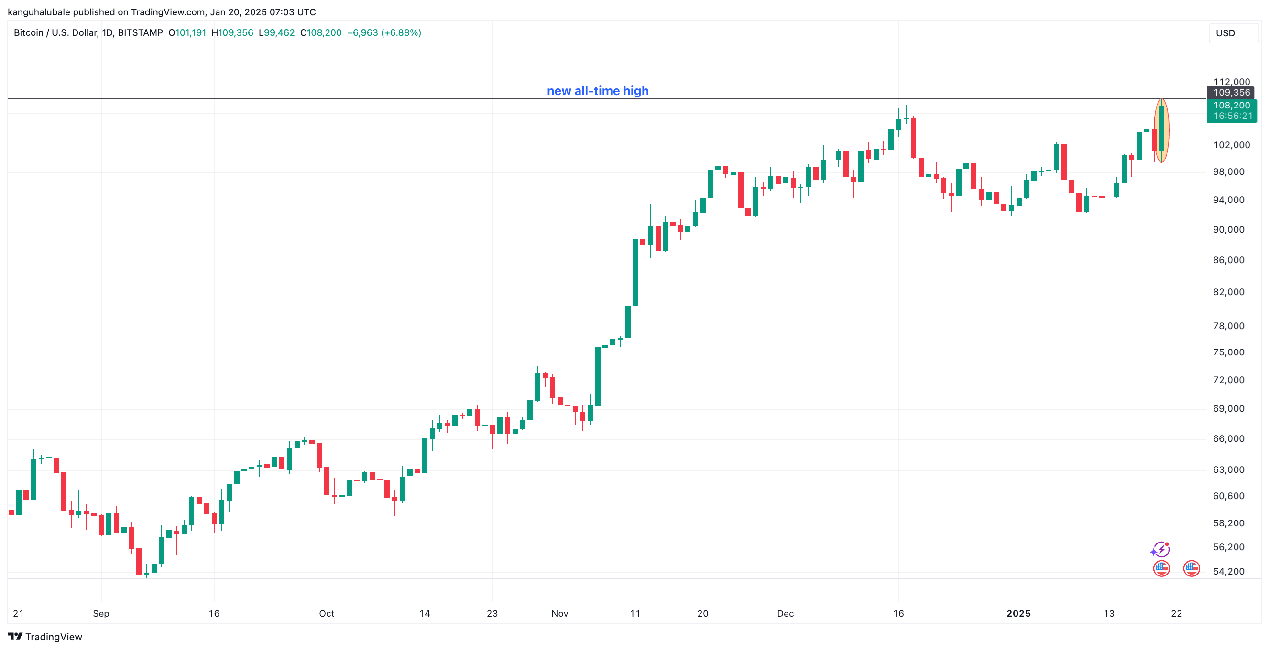Click the 22 date axis label
The height and width of the screenshot is (650, 1269).
(x=1176, y=613)
